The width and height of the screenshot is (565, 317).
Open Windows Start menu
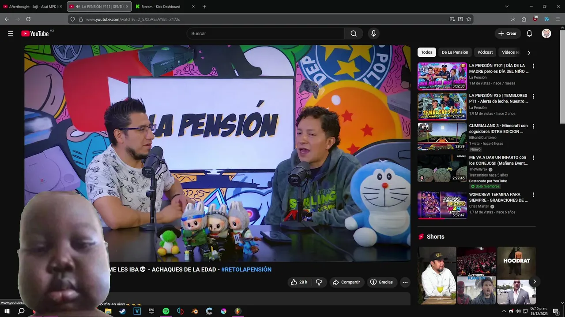[7, 311]
